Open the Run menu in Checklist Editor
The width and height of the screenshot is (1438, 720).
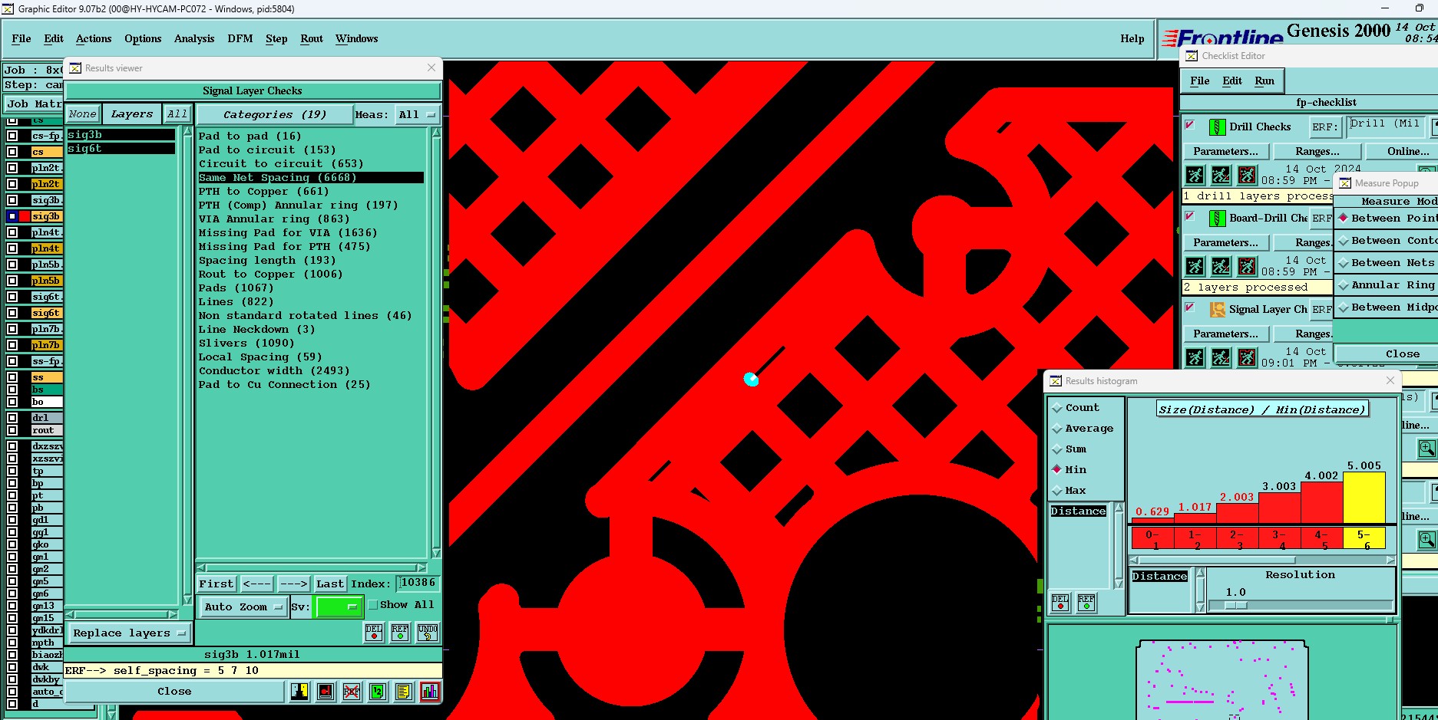(1264, 81)
